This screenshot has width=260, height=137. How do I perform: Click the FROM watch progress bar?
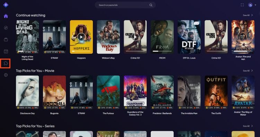(x=162, y=51)
